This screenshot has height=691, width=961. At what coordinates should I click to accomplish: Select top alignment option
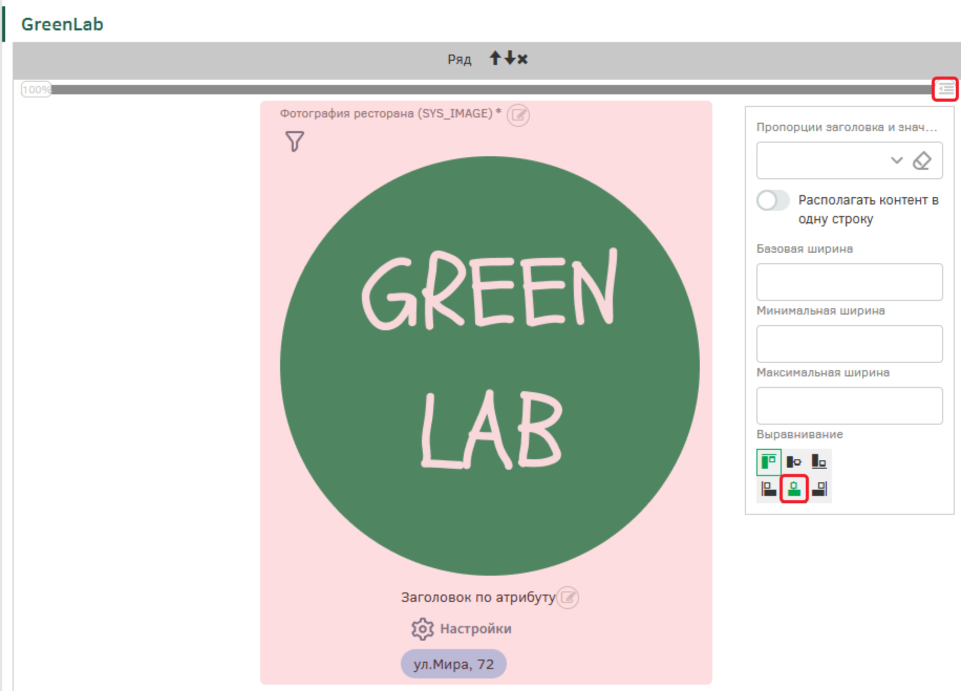[x=769, y=462]
